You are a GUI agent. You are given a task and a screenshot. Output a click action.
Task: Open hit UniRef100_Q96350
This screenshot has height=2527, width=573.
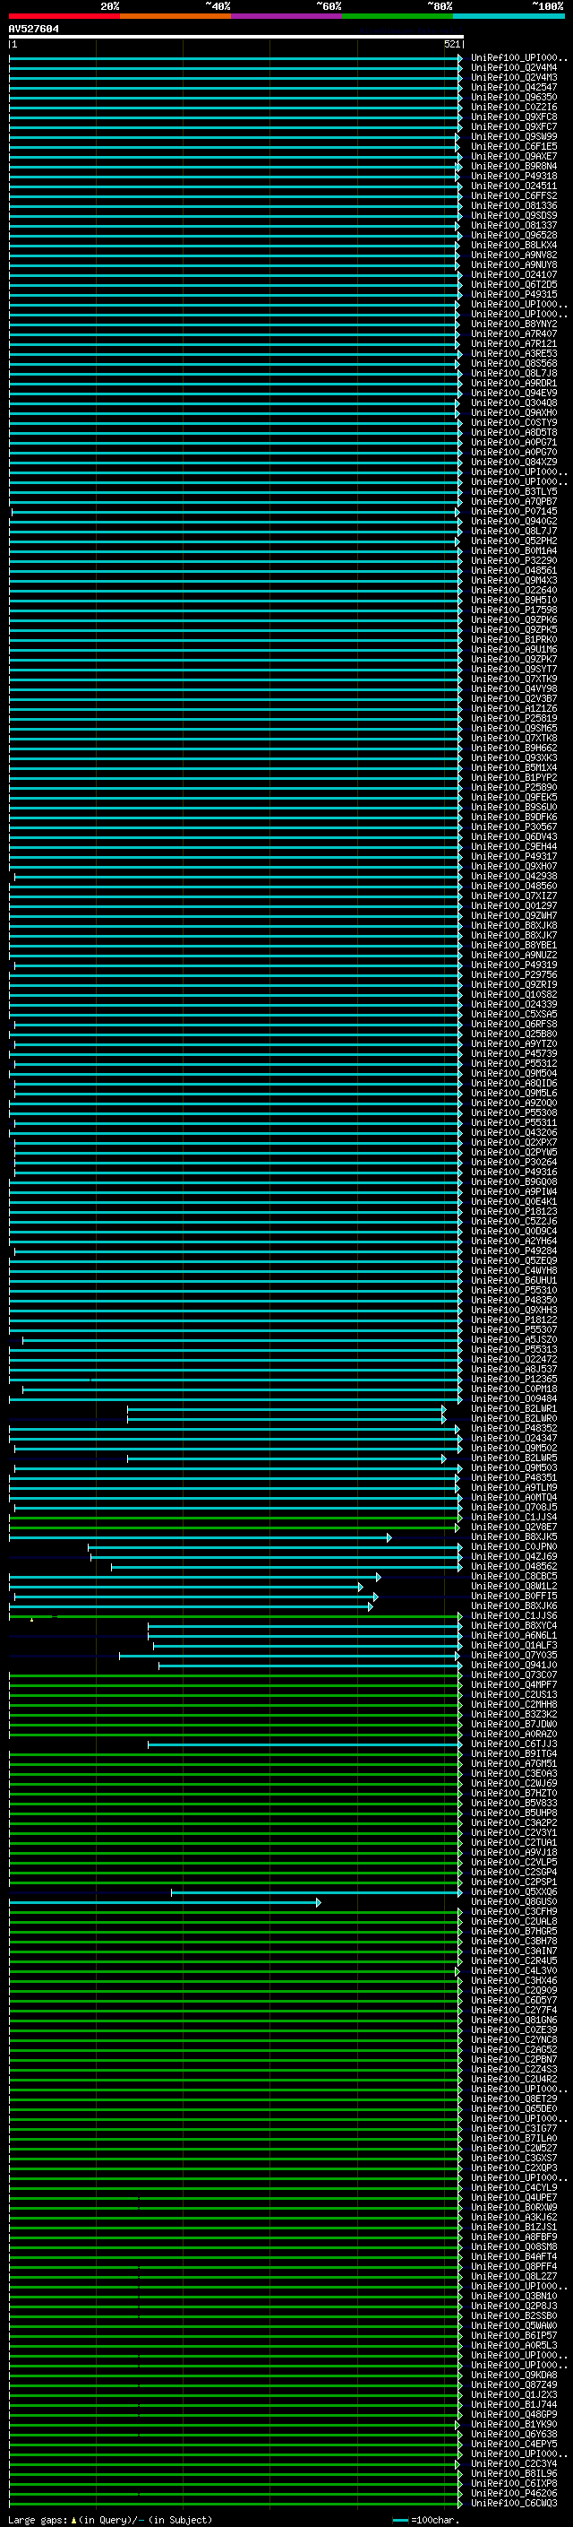pyautogui.click(x=513, y=97)
